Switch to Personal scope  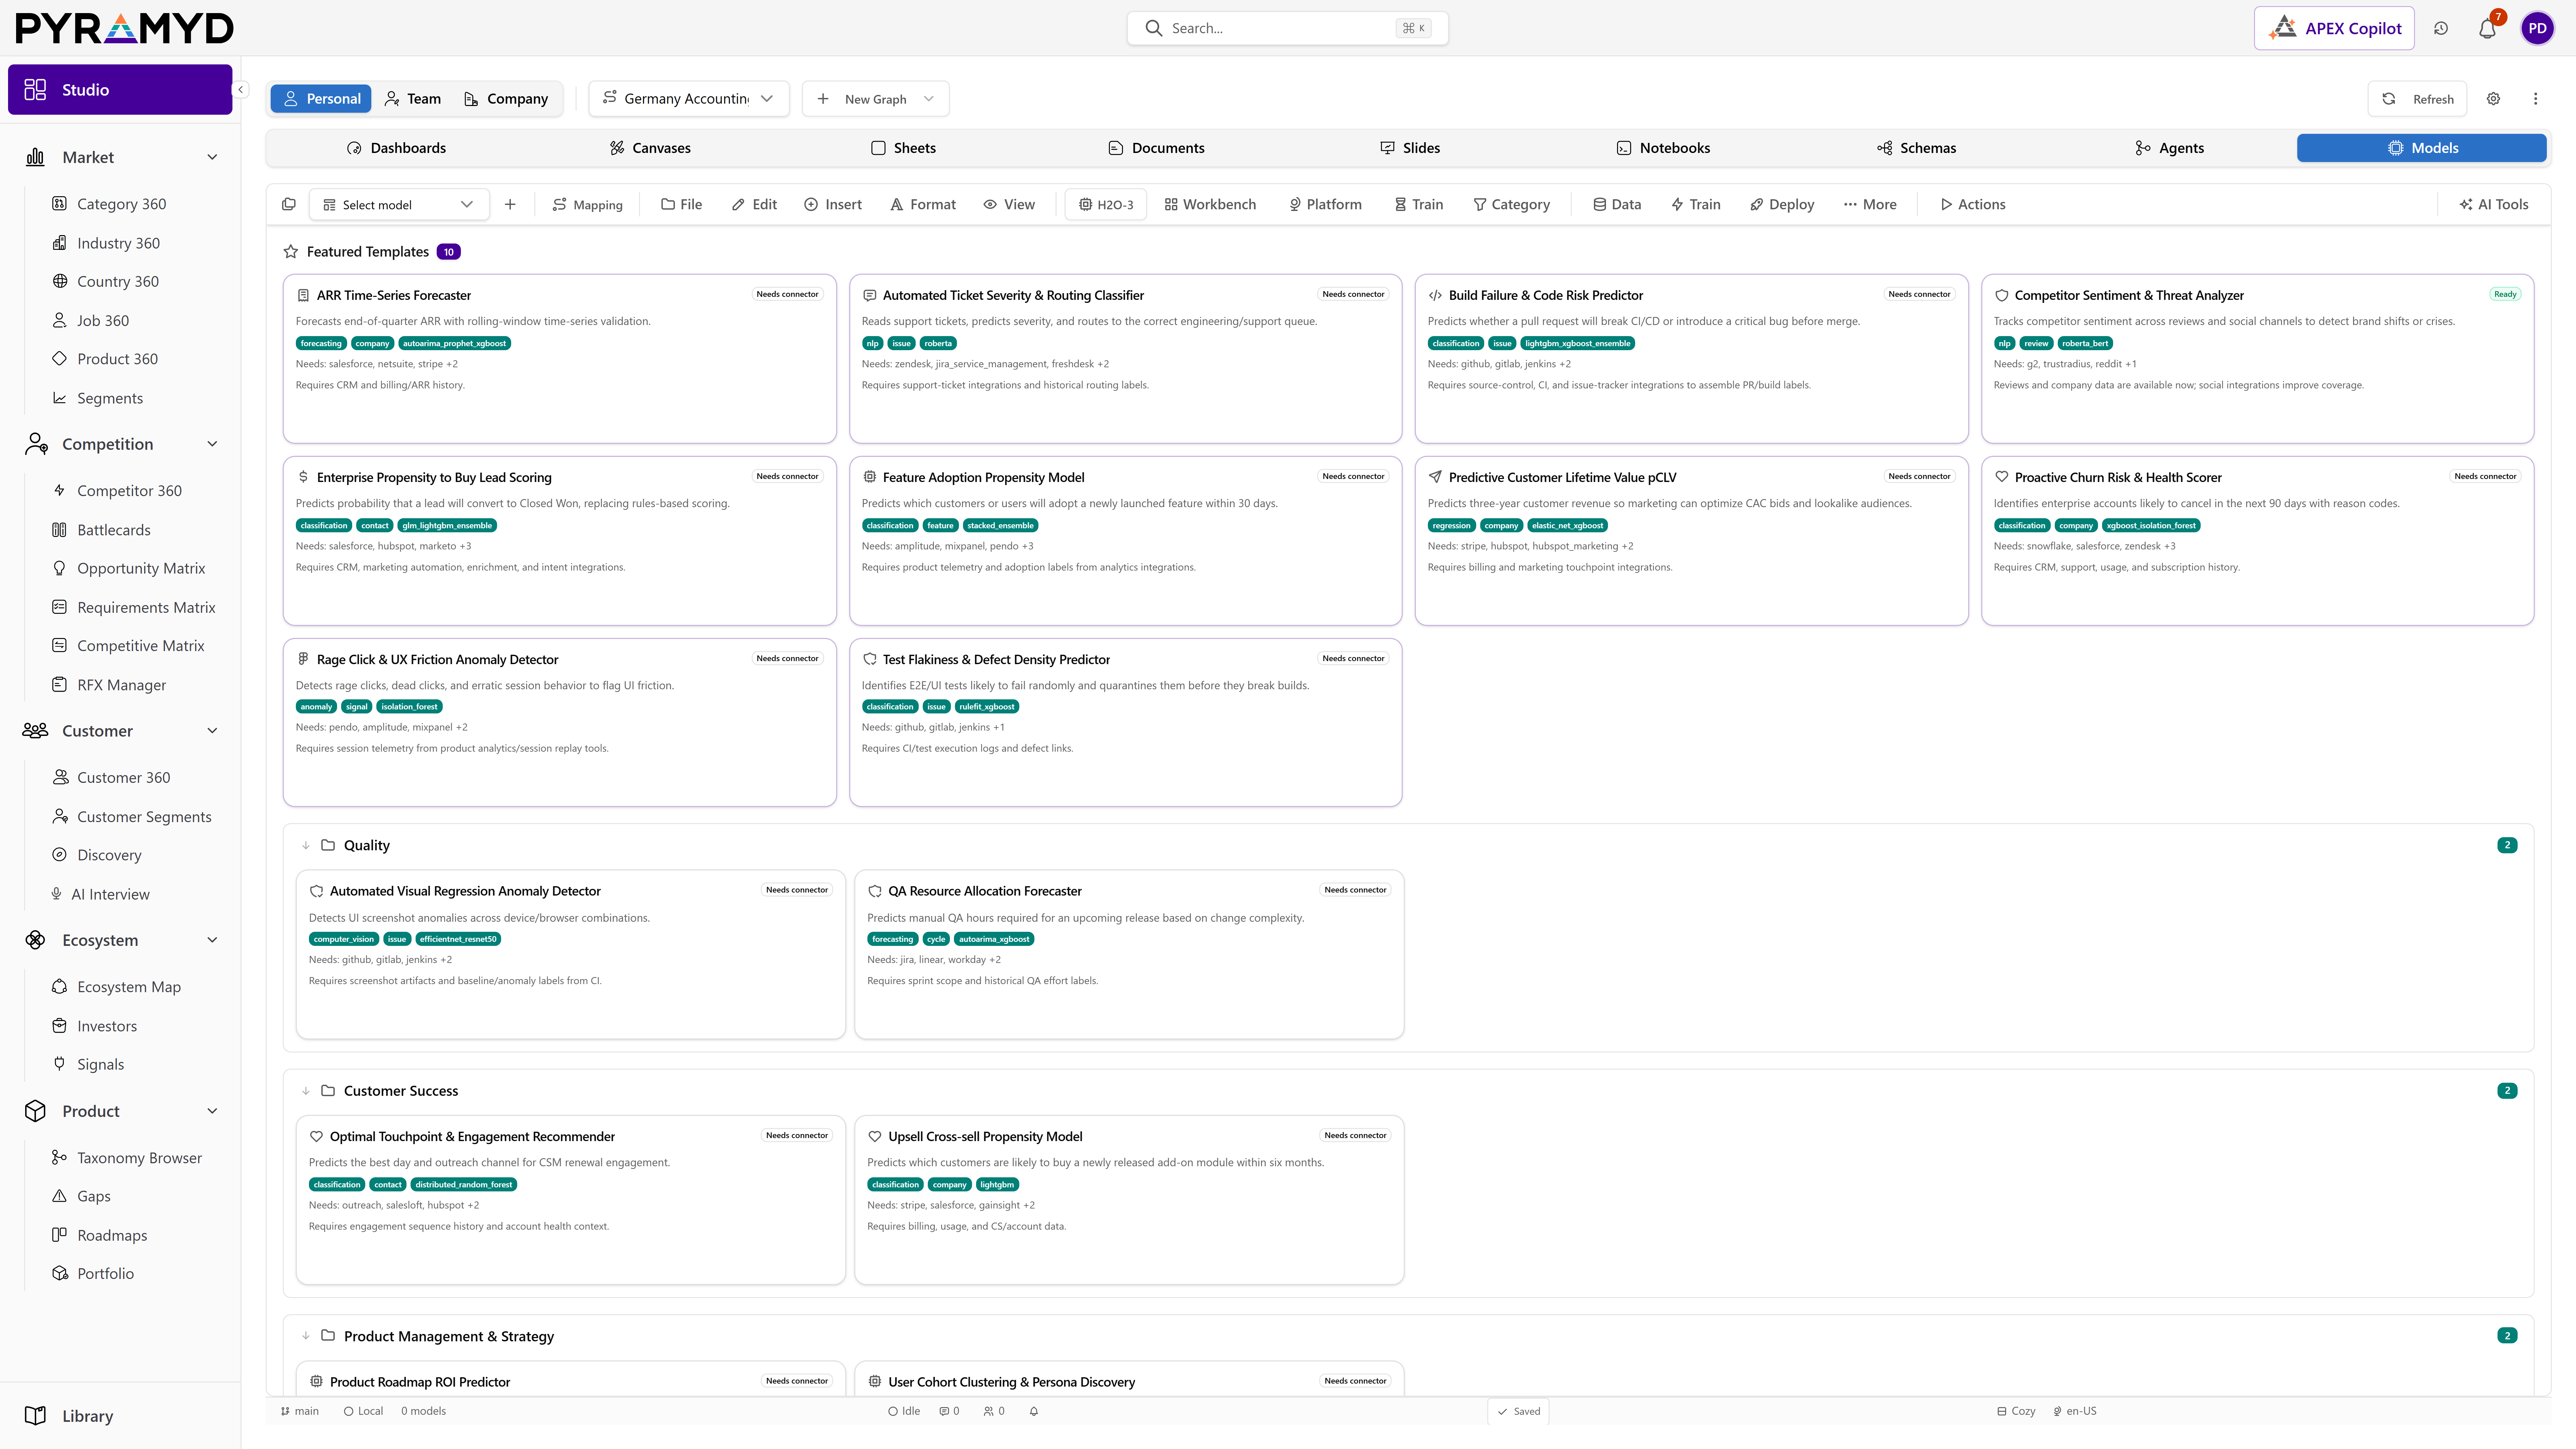pyautogui.click(x=321, y=99)
